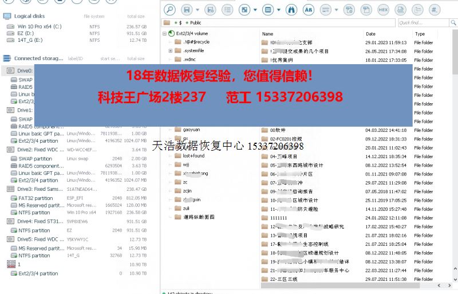This screenshot has height=294, width=458.
Task: Click the horizontal scrollbar under file list
Action: coord(343,285)
